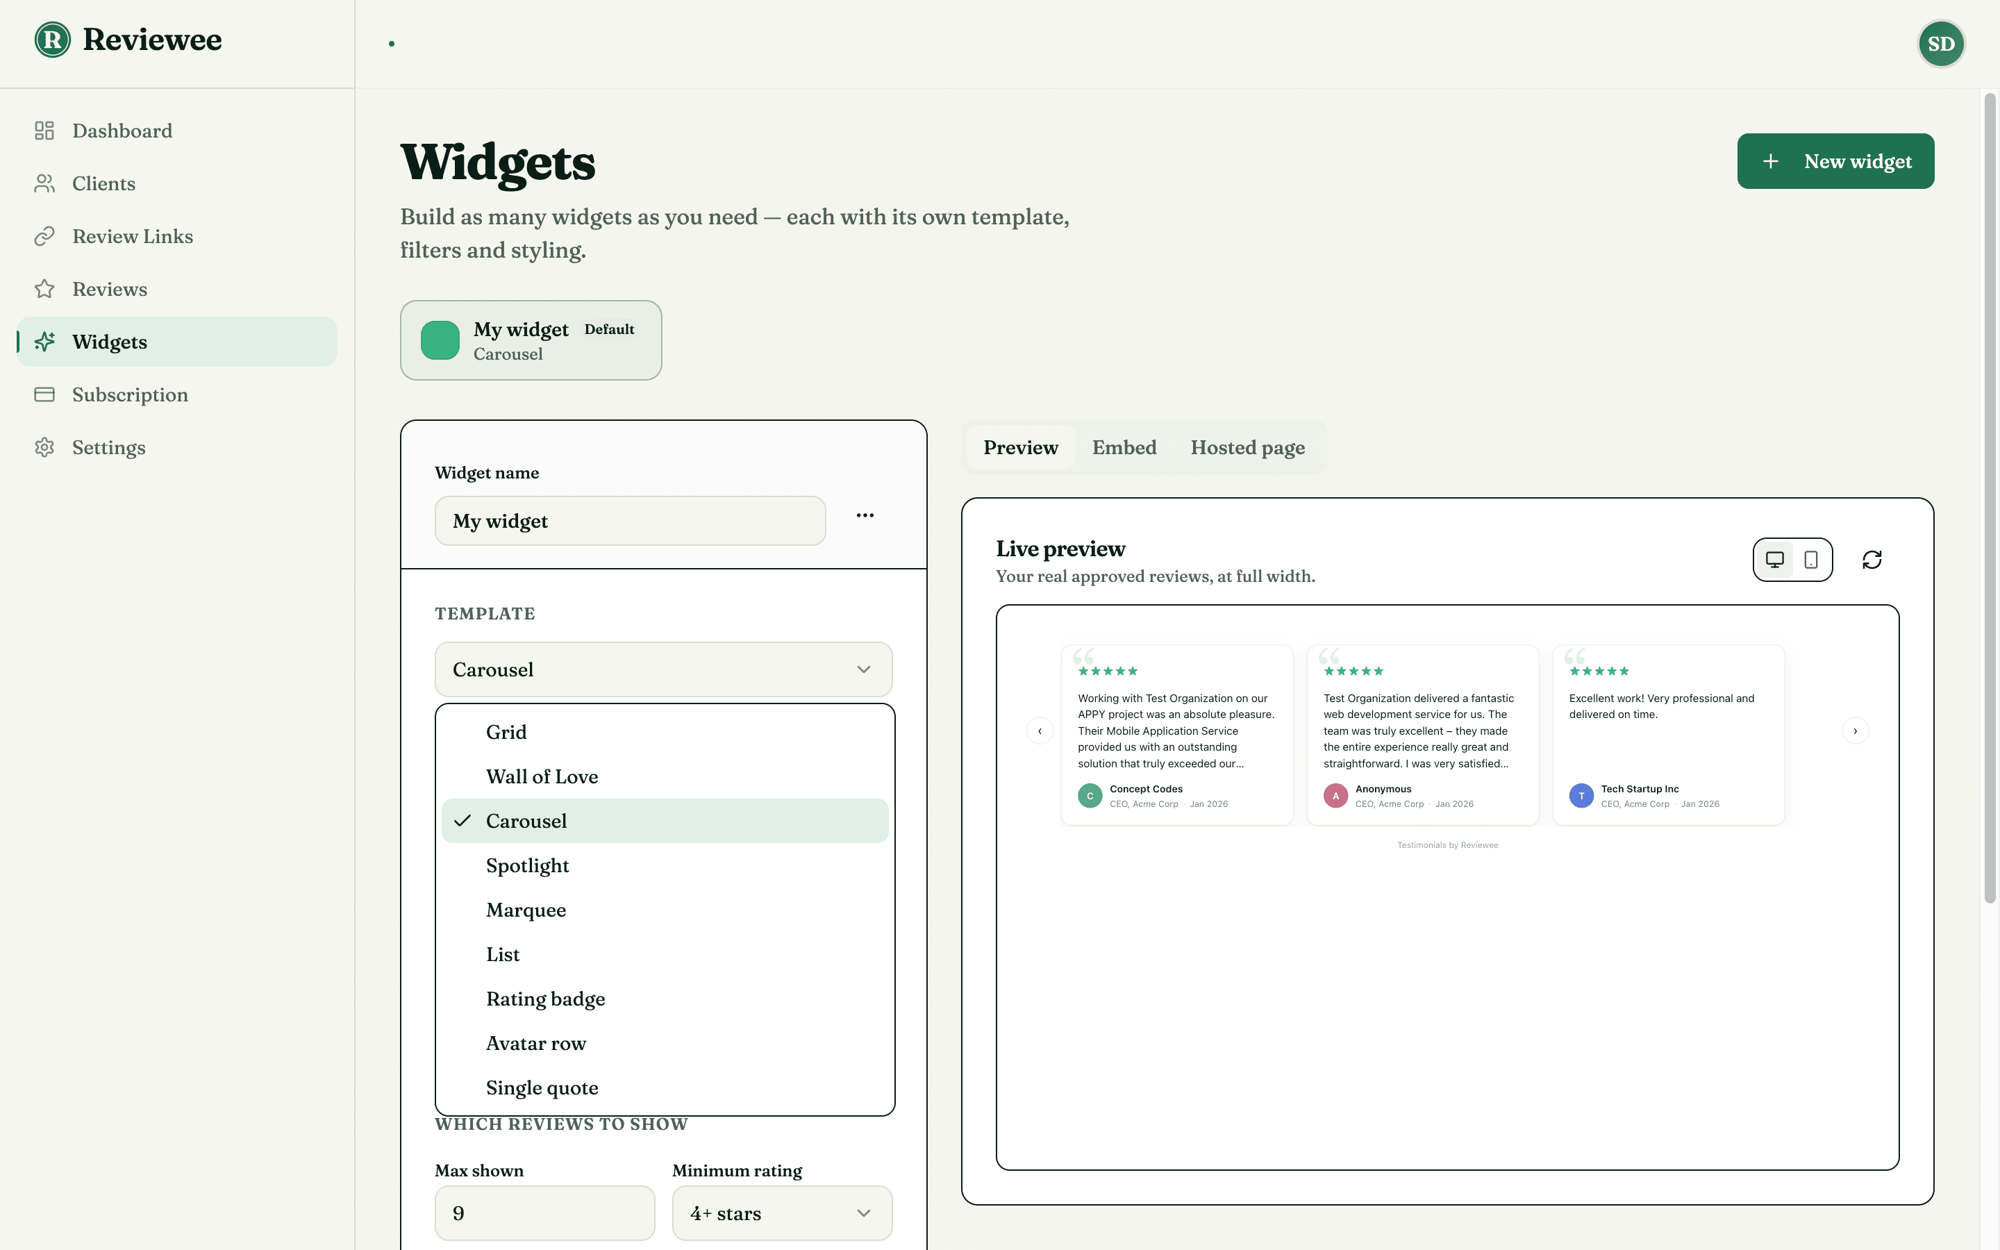This screenshot has height=1250, width=2000.
Task: Click the Dashboard sidebar label
Action: pos(122,131)
